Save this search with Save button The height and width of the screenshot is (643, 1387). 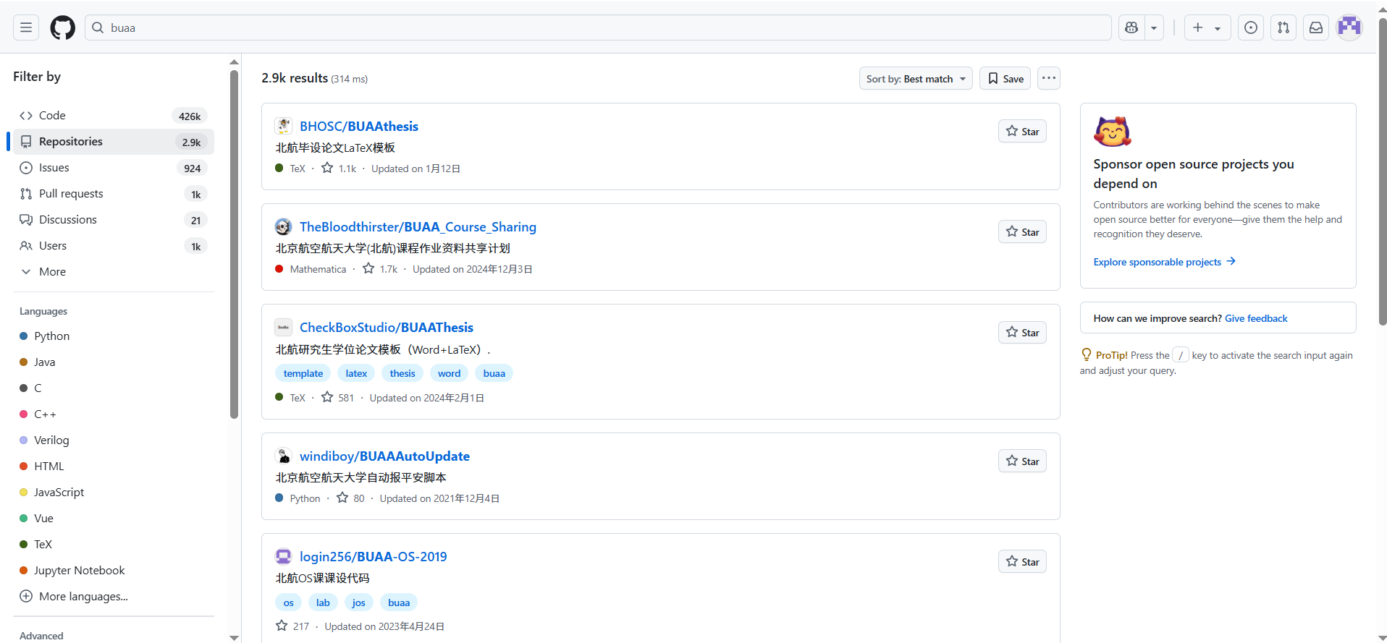point(1006,79)
